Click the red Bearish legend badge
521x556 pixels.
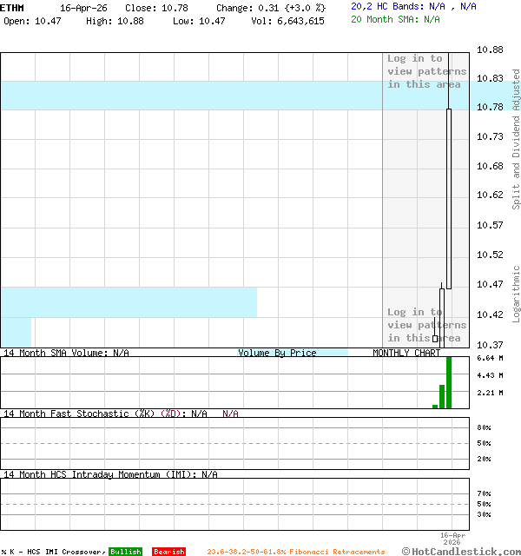pos(168,552)
